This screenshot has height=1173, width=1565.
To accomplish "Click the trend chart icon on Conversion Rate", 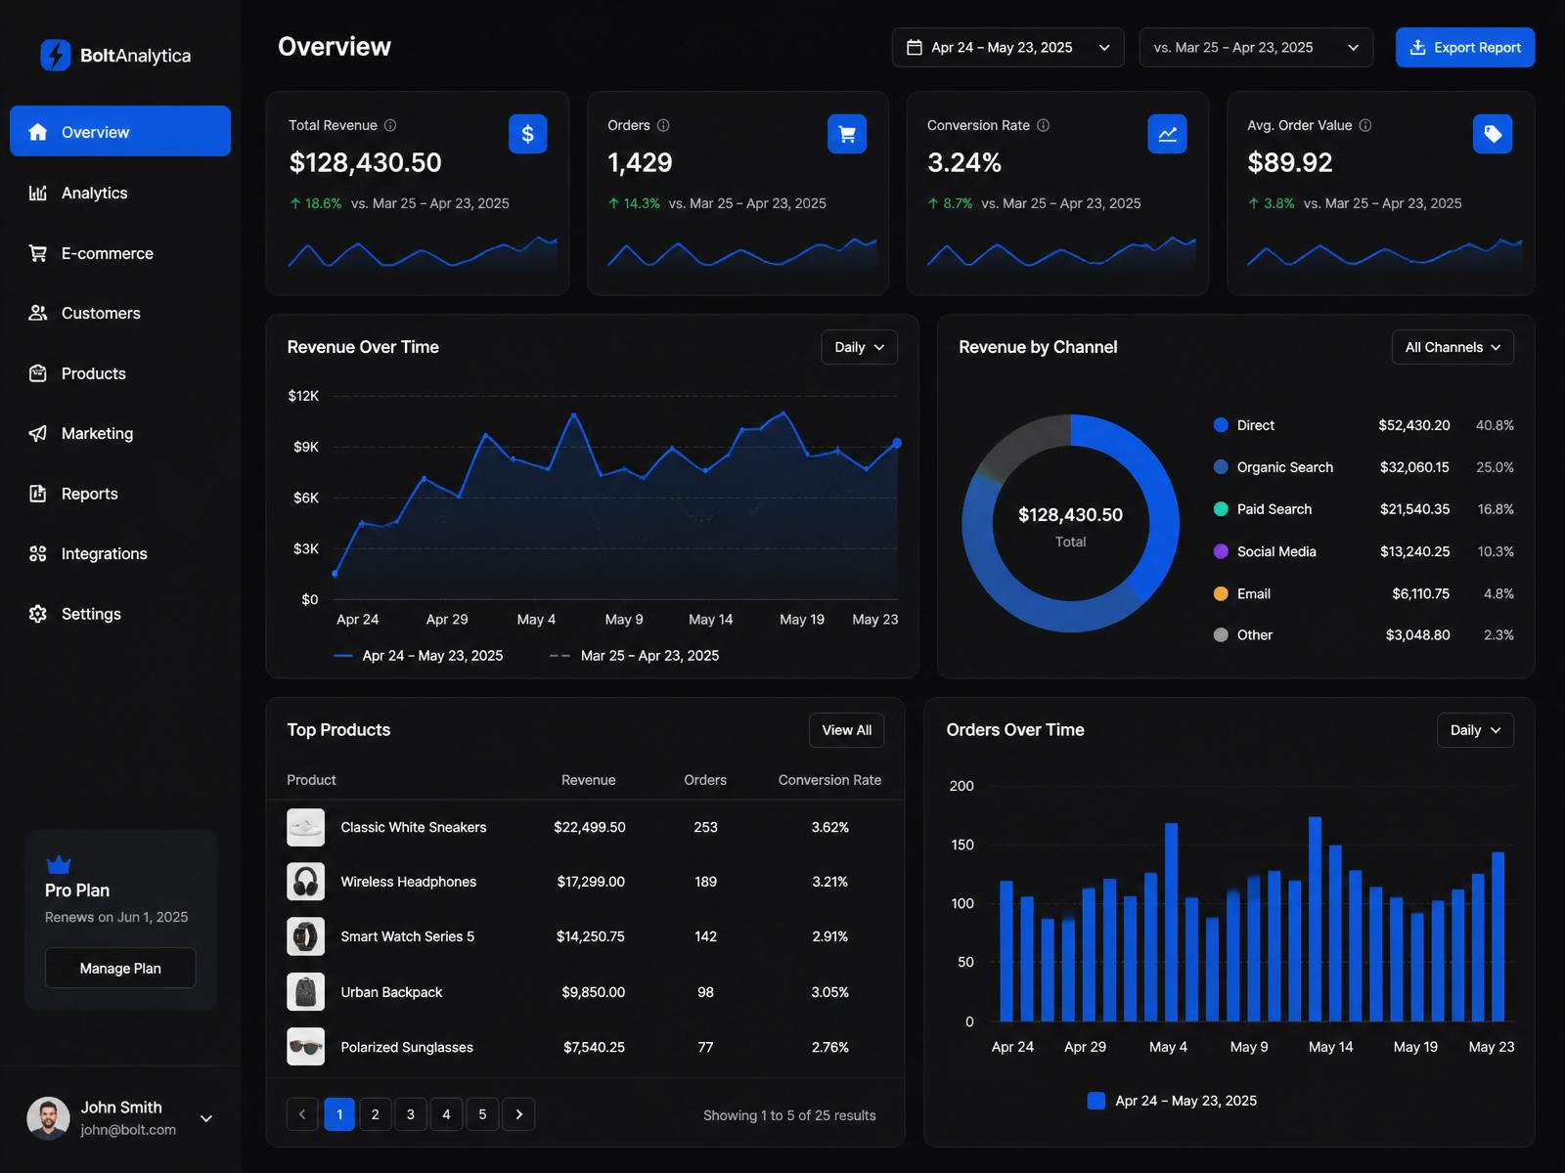I will coord(1167,134).
